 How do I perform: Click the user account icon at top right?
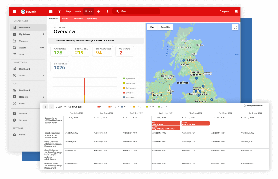[236, 11]
